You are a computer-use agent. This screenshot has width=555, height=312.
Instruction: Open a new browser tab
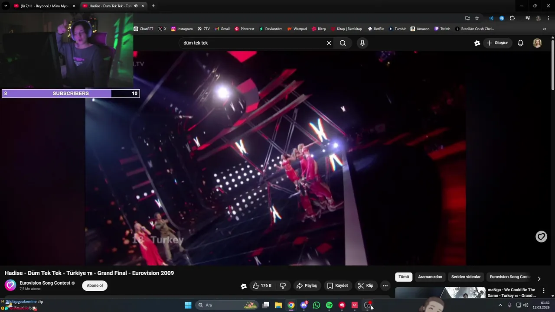(x=153, y=6)
